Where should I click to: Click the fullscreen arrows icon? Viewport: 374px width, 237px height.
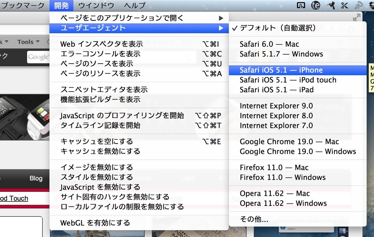[x=356, y=17]
